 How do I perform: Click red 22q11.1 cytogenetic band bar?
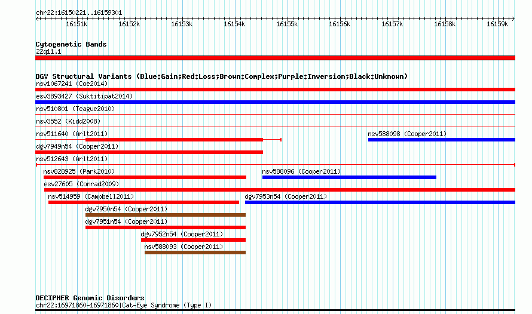(275, 58)
